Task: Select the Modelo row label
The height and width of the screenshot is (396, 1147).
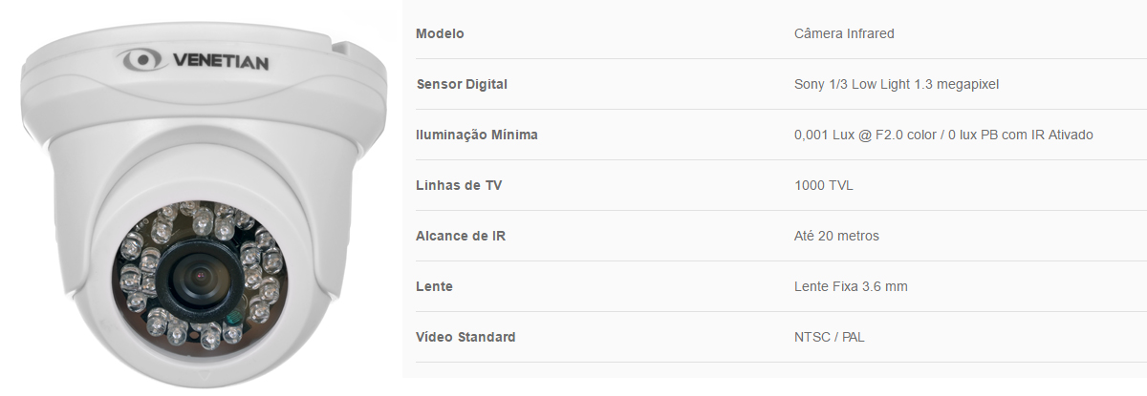Action: 440,33
